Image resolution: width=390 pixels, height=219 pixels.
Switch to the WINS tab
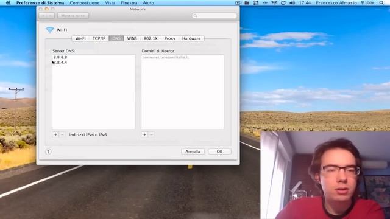[132, 38]
